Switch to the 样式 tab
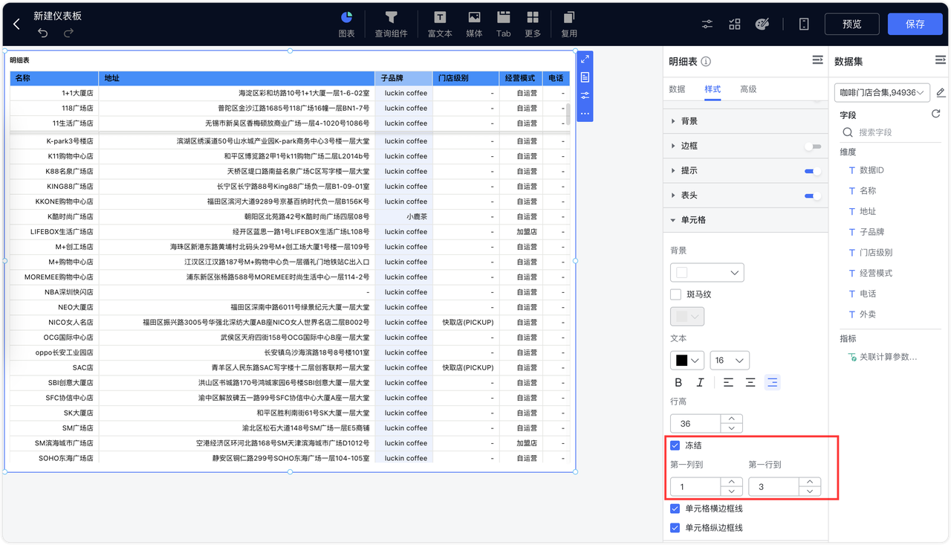 [x=713, y=89]
